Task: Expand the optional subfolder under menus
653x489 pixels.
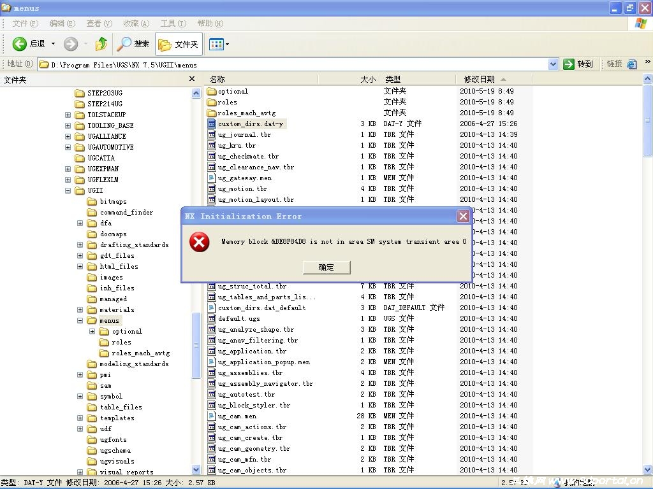Action: coord(92,331)
